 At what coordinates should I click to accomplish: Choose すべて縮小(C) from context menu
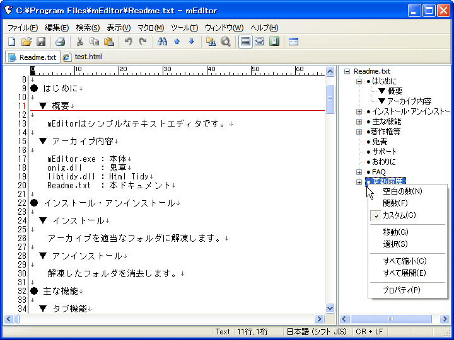[407, 261]
